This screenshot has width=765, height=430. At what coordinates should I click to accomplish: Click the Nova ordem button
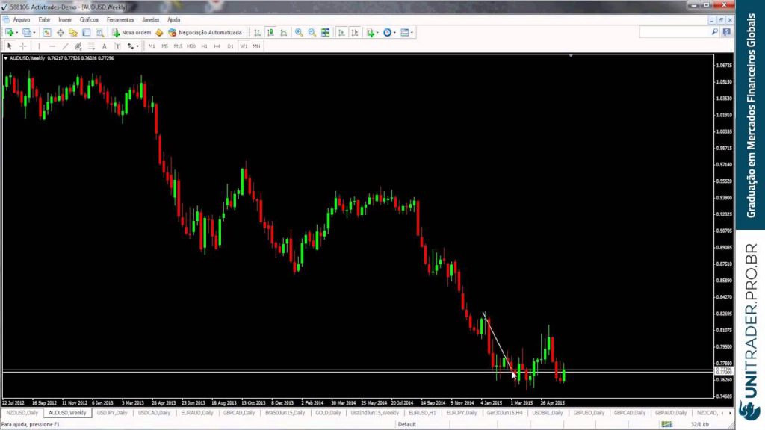pos(131,33)
